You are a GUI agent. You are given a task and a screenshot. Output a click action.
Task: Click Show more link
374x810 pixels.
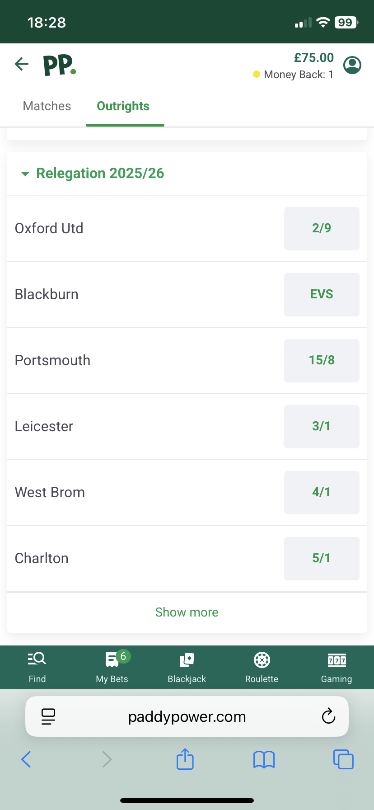point(187,612)
